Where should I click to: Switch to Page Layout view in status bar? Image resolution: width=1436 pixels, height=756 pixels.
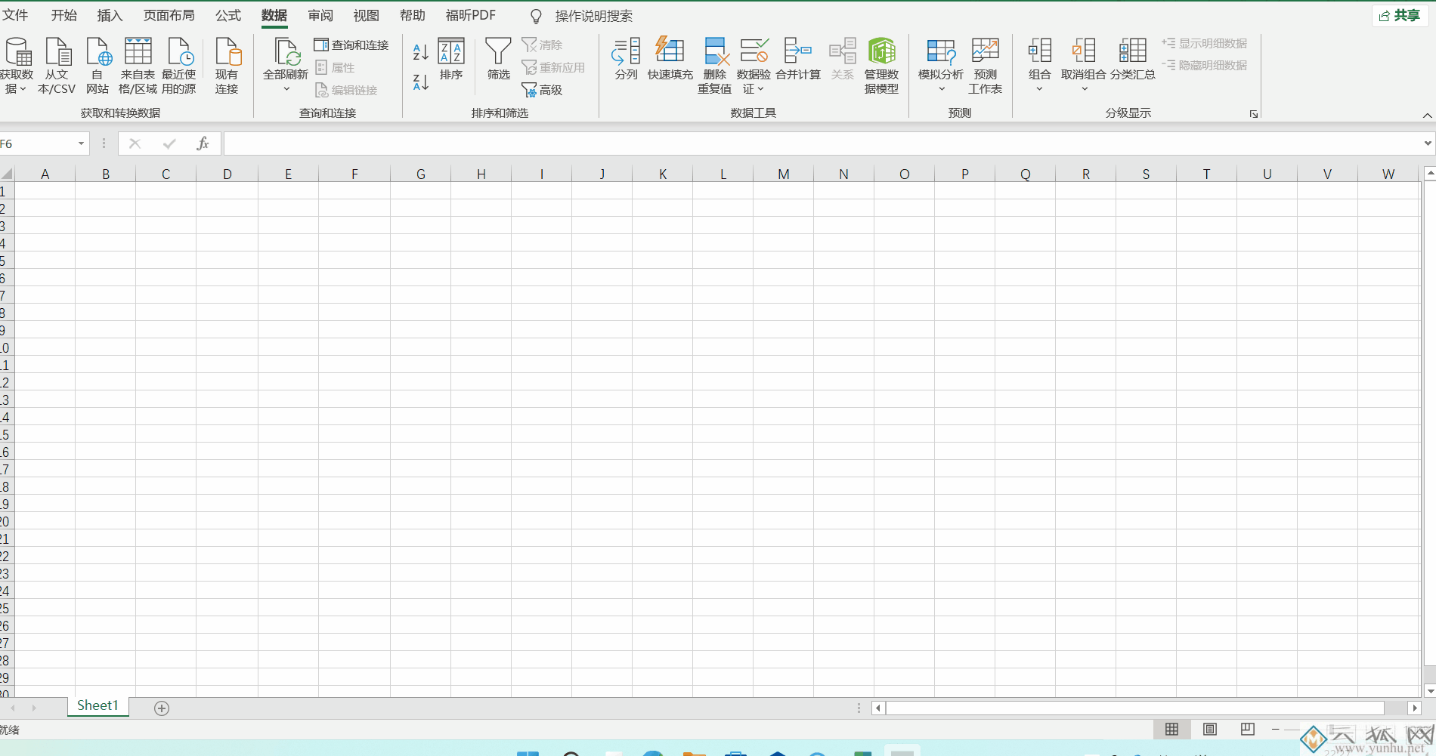(1210, 729)
